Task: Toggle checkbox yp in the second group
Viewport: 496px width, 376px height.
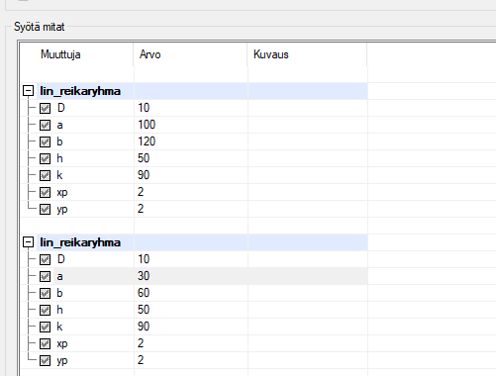Action: [45, 360]
